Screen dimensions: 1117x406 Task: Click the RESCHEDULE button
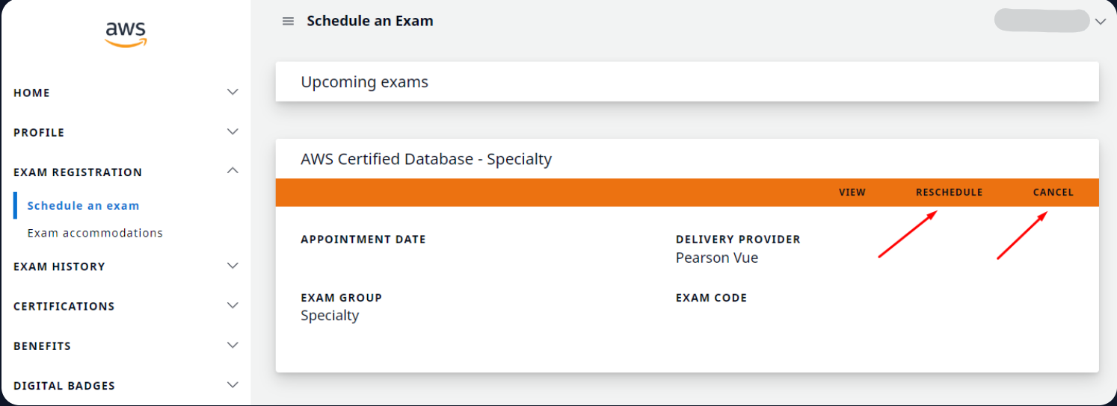coord(949,192)
